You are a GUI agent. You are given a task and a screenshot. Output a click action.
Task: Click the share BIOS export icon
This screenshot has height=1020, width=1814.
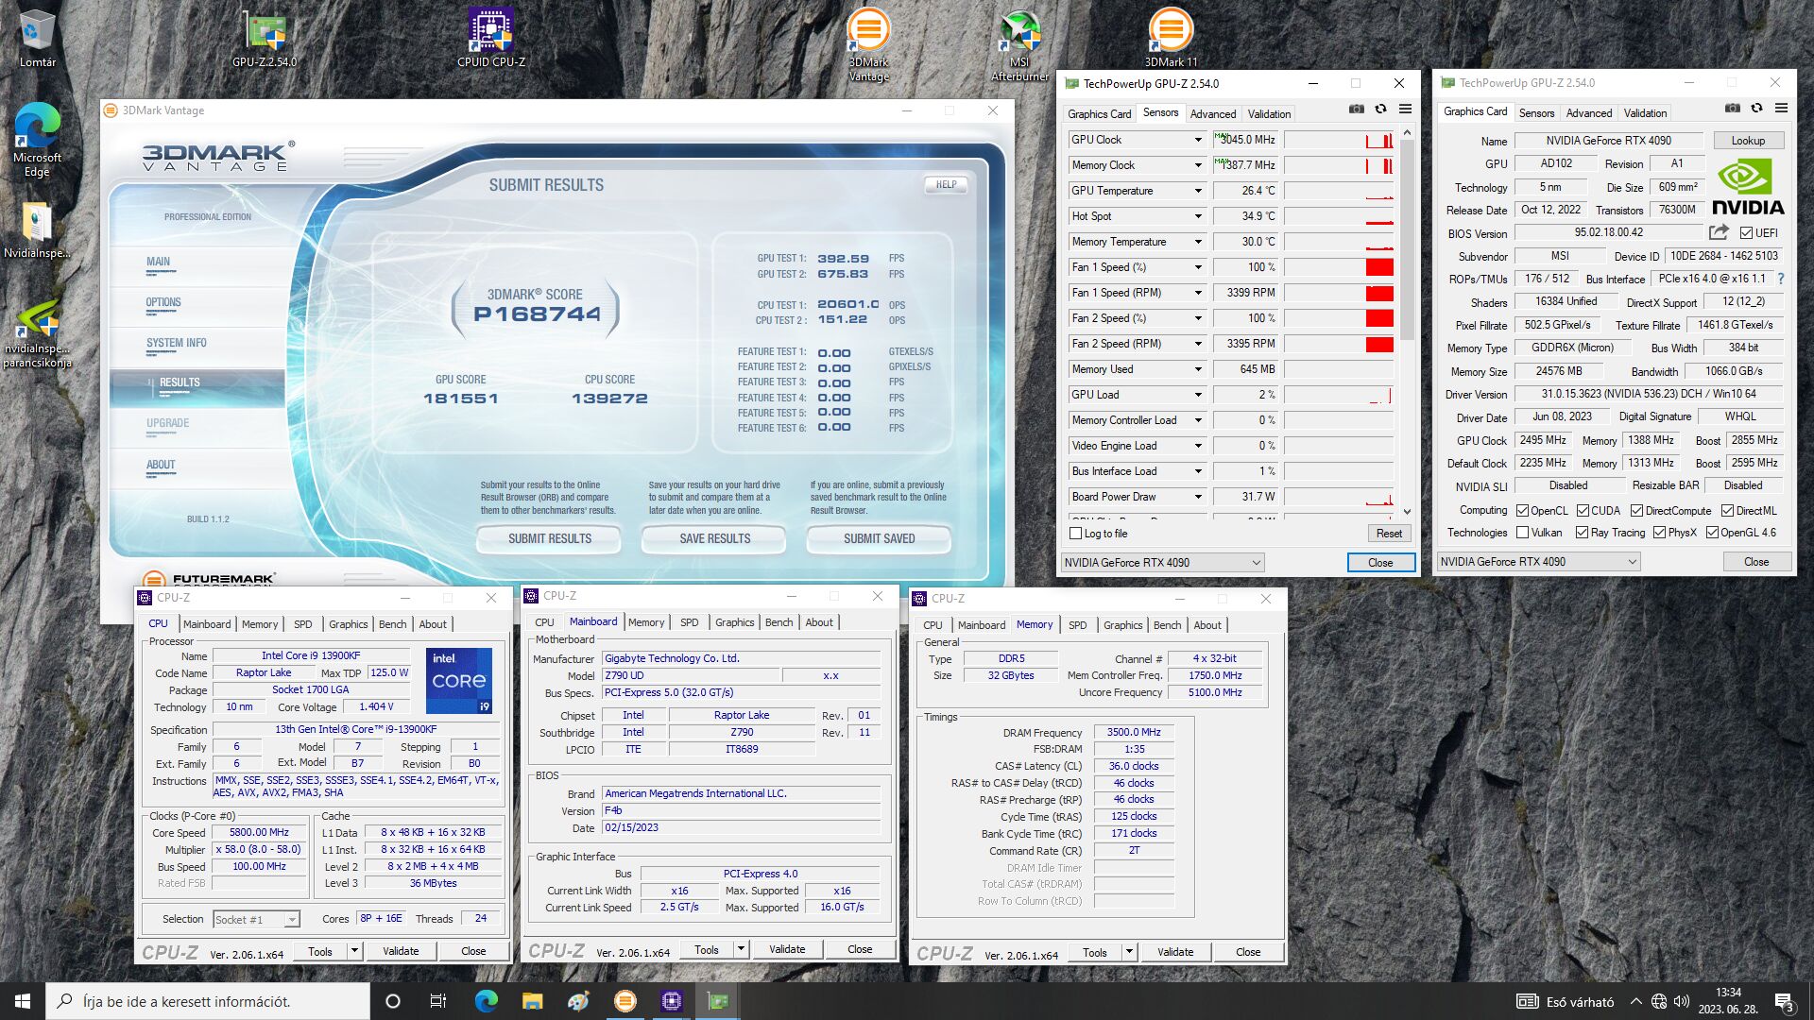pos(1719,232)
